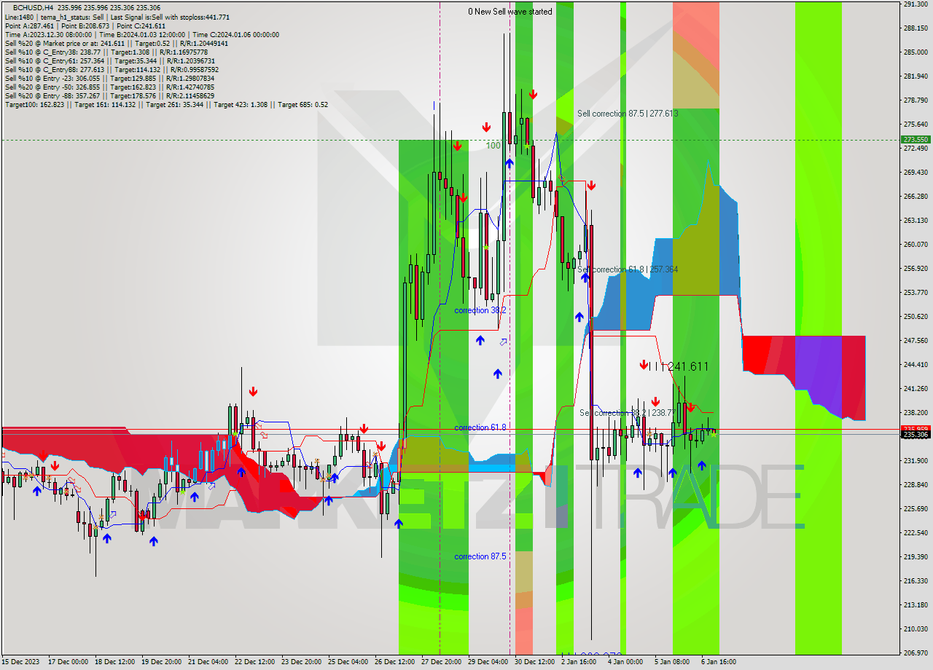Click the 206.970 price axis value
The image size is (933, 670).
pos(916,653)
